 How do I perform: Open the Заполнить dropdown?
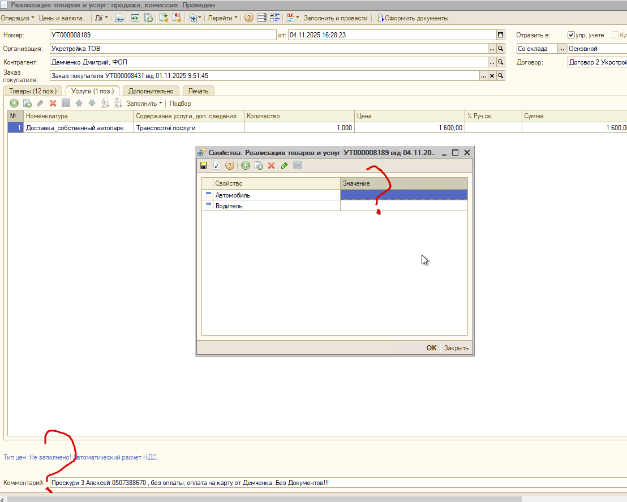click(x=144, y=103)
